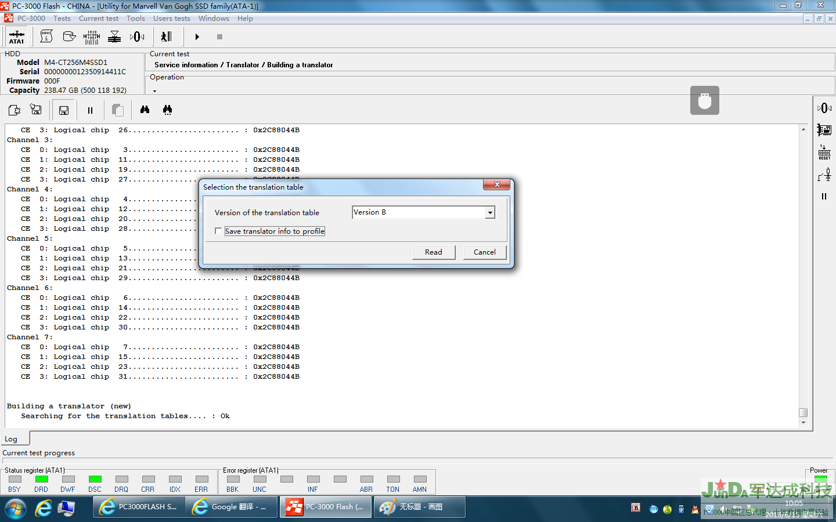This screenshot has height=522, width=836.
Task: Select the ATA1 port icon
Action: 17,37
